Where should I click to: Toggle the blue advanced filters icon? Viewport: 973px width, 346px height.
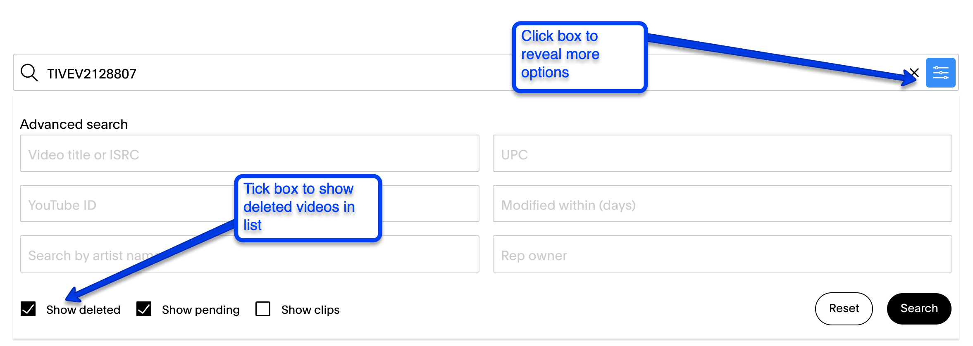(x=940, y=73)
